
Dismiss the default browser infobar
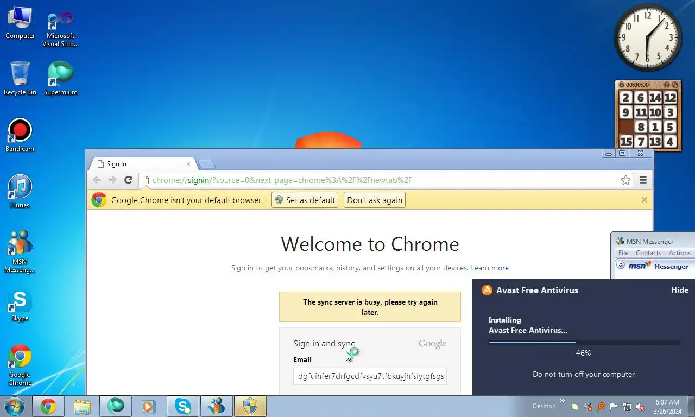pyautogui.click(x=644, y=200)
